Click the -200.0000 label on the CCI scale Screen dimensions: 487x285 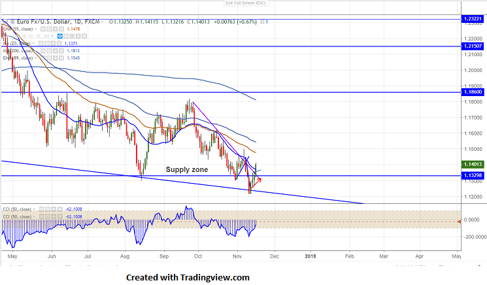pos(475,237)
